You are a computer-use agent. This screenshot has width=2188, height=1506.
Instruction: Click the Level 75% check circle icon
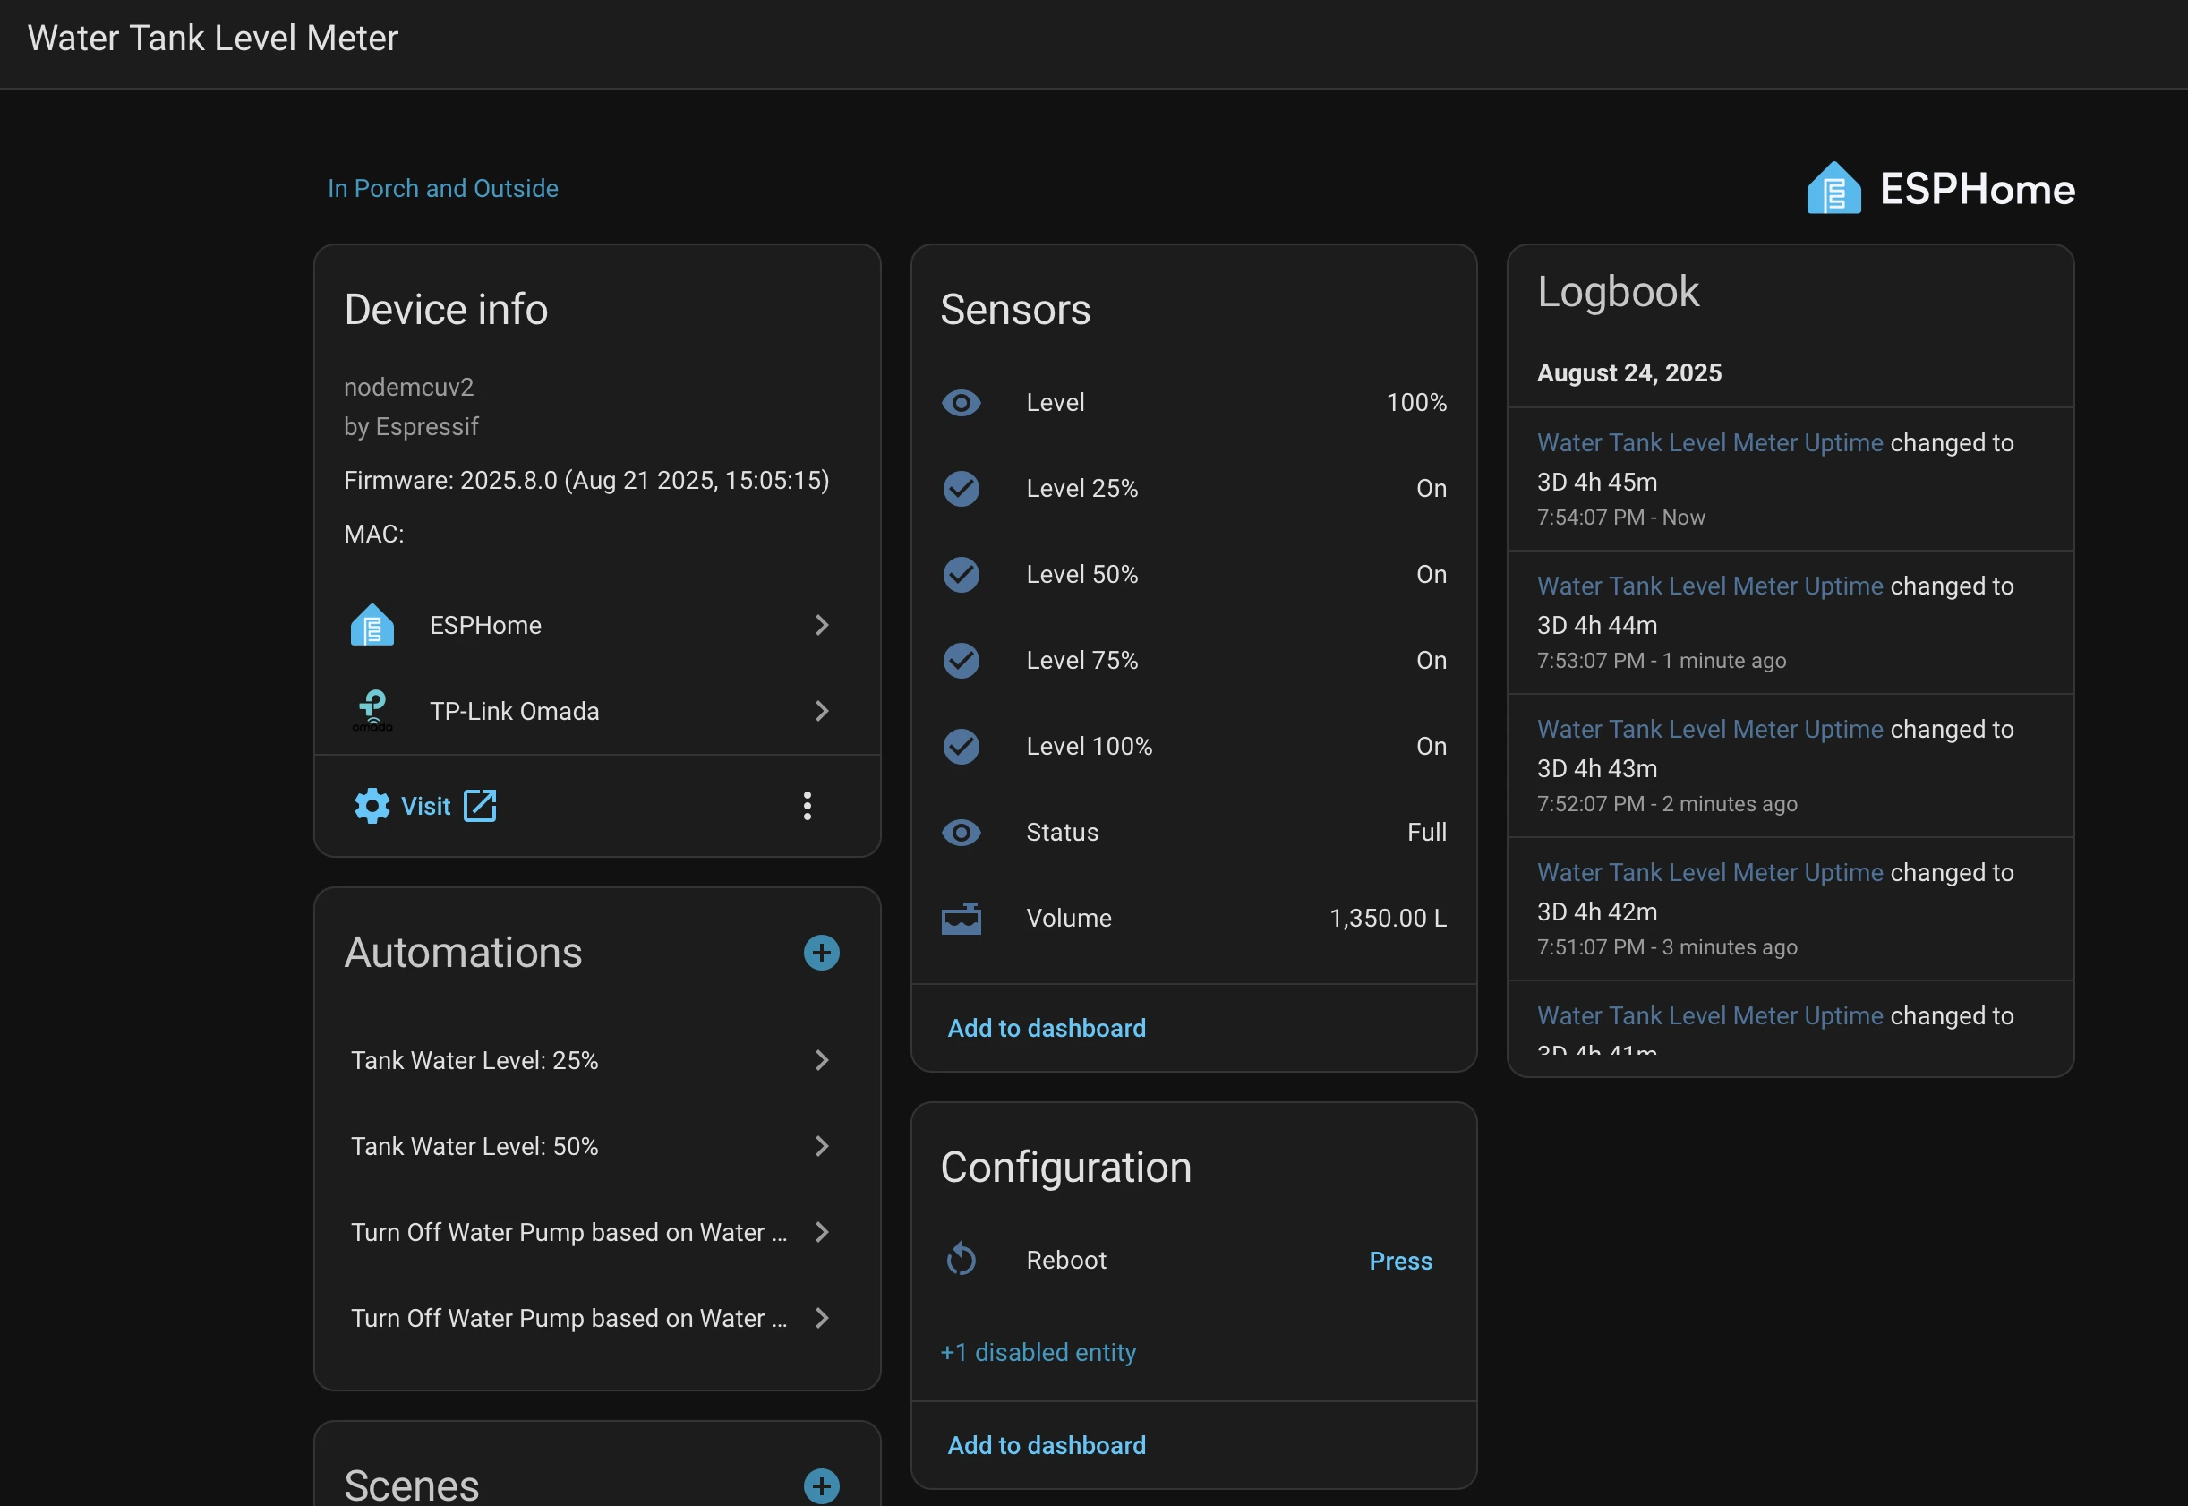961,660
